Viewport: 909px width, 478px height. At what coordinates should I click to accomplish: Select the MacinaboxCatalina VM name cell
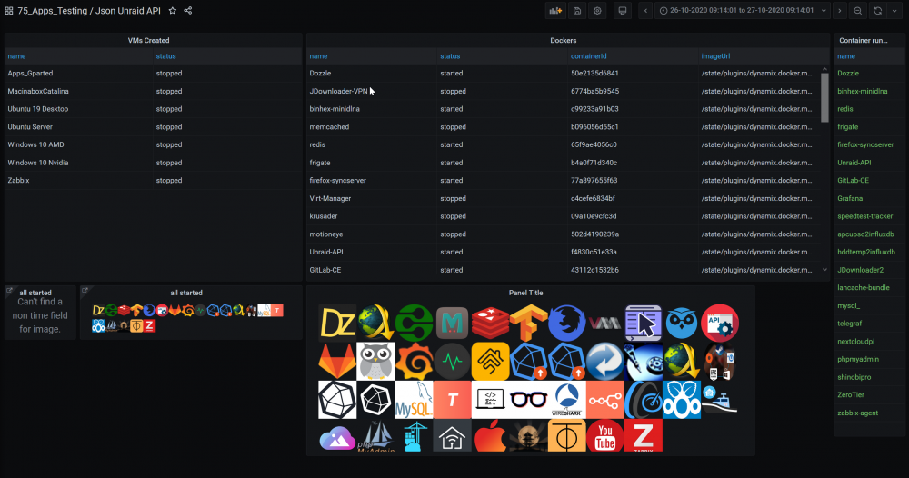pyautogui.click(x=38, y=91)
